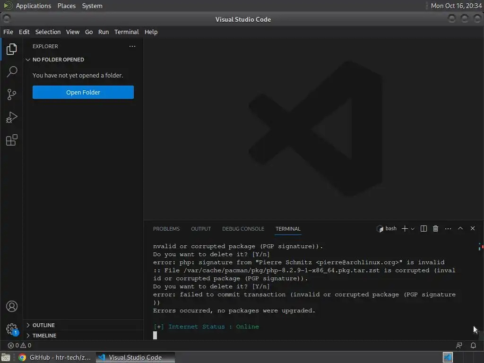The image size is (484, 363).
Task: Open the Applications menu in top panel
Action: [34, 6]
